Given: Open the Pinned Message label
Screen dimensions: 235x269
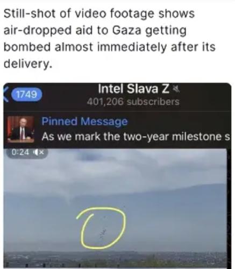Looking at the screenshot, I should [x=84, y=122].
